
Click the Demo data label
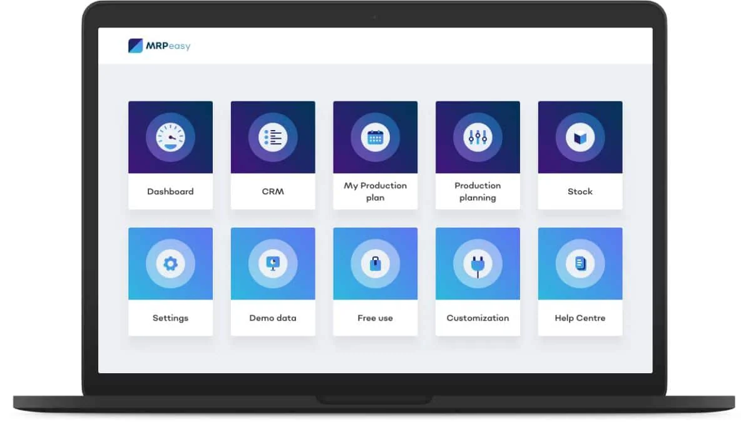273,318
